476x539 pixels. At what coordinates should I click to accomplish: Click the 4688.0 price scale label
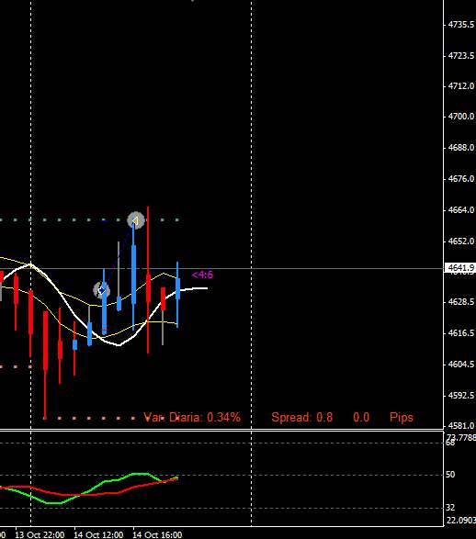(x=461, y=148)
